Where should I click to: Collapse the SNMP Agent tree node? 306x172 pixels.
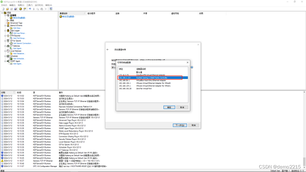pos(5,61)
